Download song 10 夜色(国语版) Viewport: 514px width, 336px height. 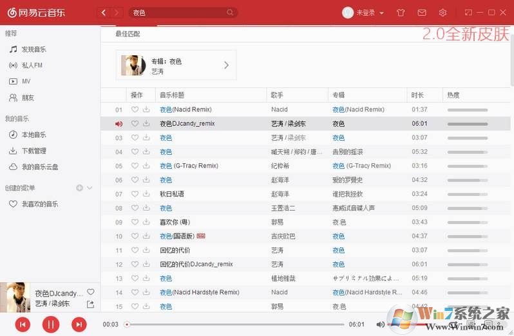(146, 236)
